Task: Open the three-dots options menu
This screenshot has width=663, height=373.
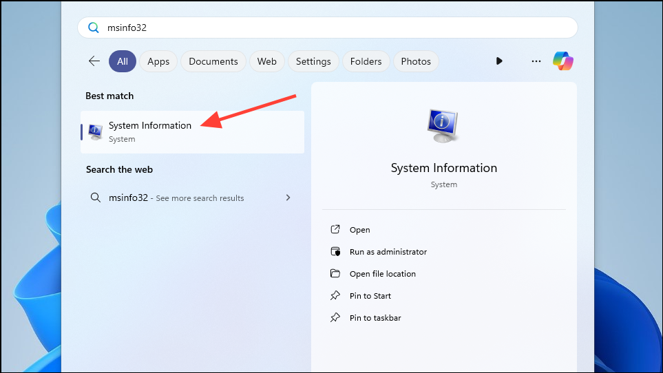Action: click(x=536, y=61)
